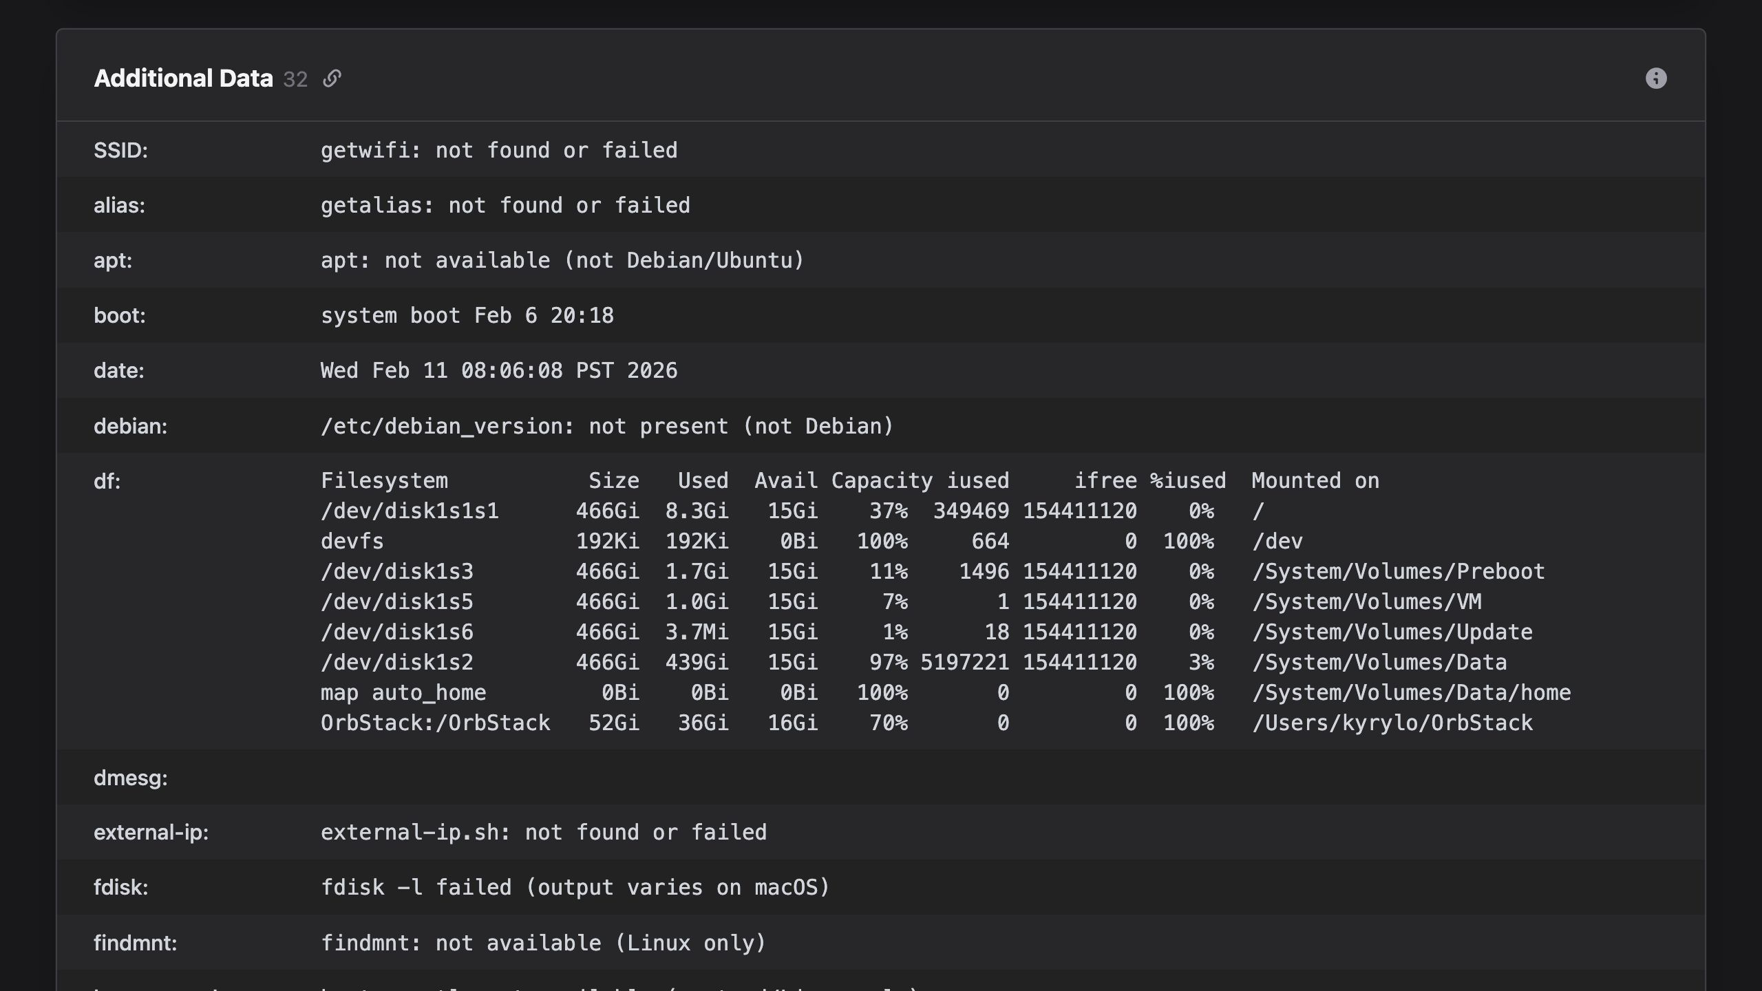
Task: Expand the df filesystem listing
Action: 107,481
